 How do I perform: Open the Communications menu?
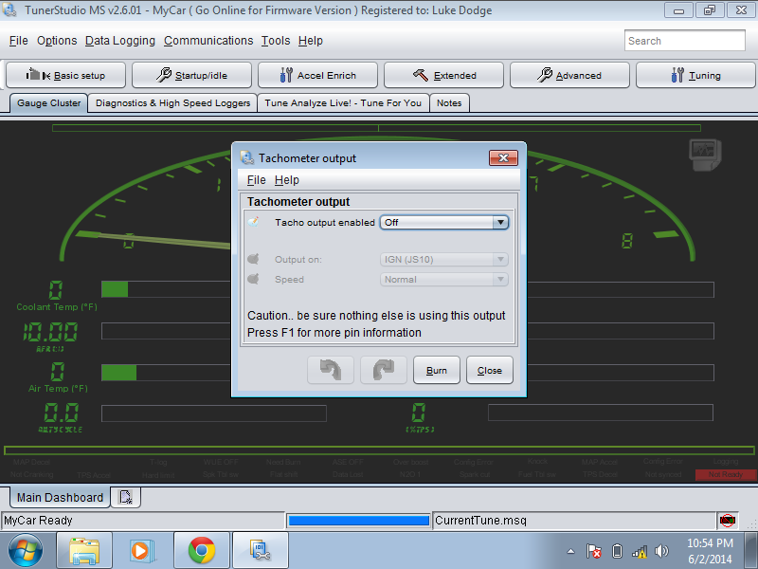point(208,41)
